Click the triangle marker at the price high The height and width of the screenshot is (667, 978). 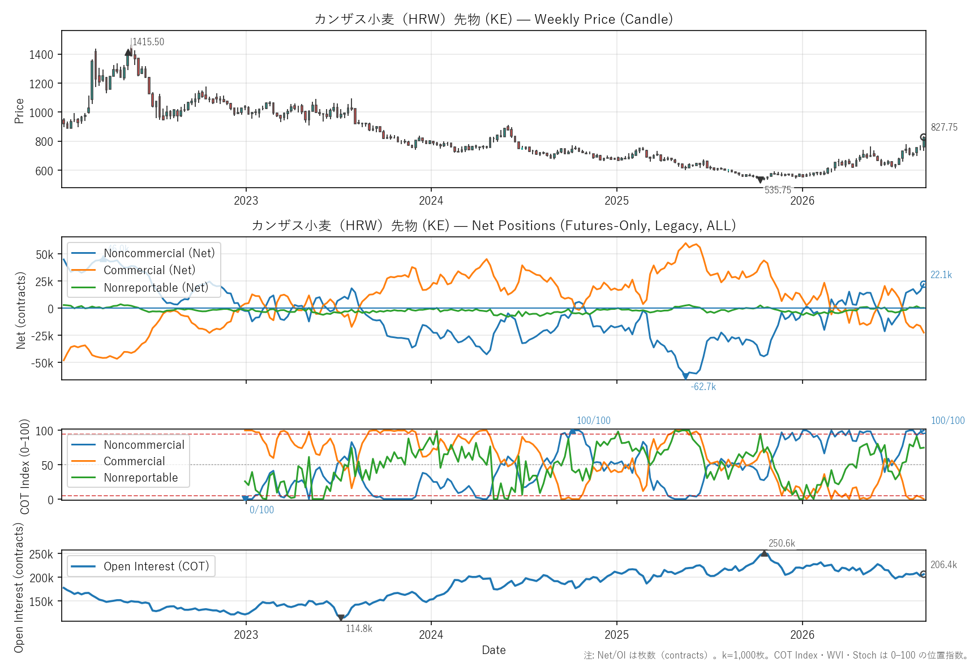[128, 53]
